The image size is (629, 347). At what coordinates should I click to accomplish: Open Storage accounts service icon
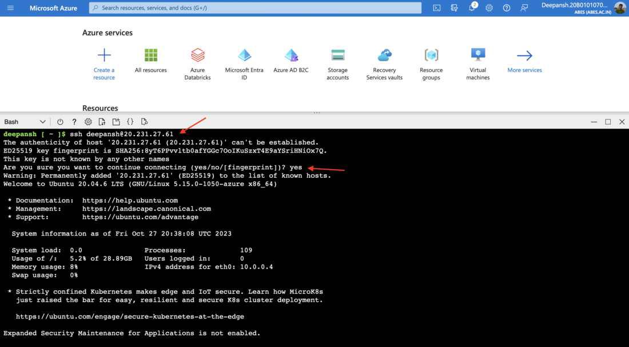pos(338,55)
